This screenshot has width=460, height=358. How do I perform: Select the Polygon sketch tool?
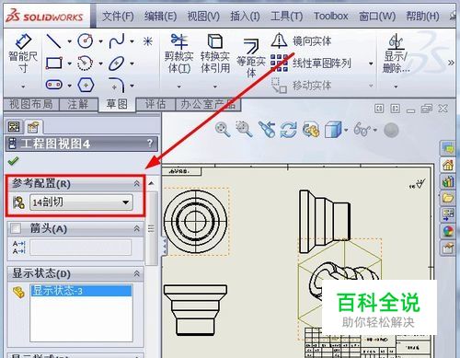(86, 85)
